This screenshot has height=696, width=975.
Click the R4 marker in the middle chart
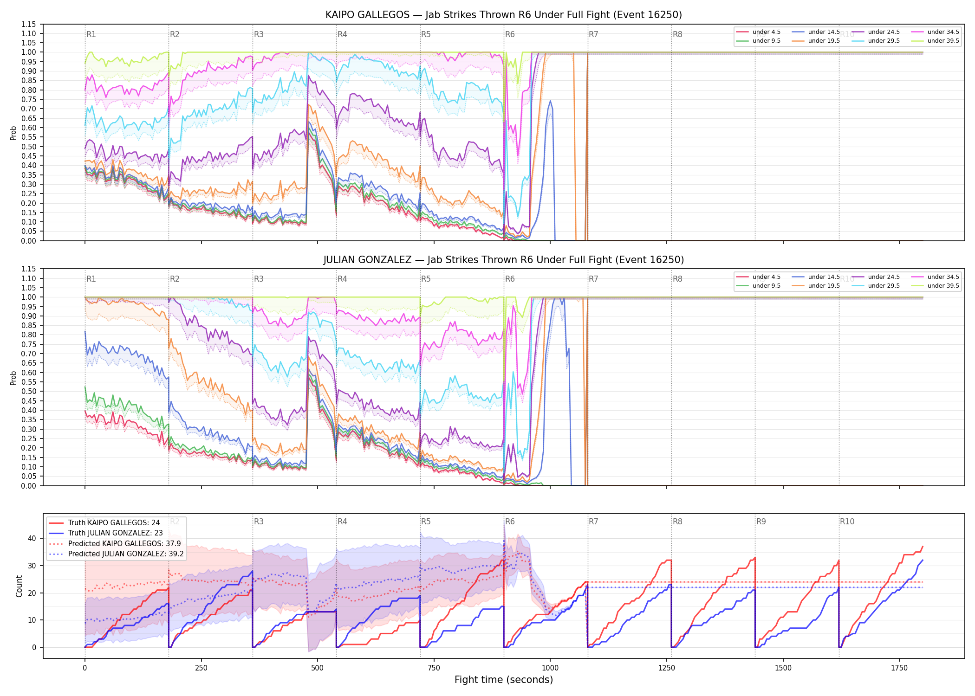coord(342,279)
